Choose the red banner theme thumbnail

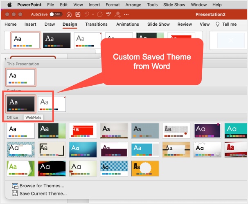[83, 131]
